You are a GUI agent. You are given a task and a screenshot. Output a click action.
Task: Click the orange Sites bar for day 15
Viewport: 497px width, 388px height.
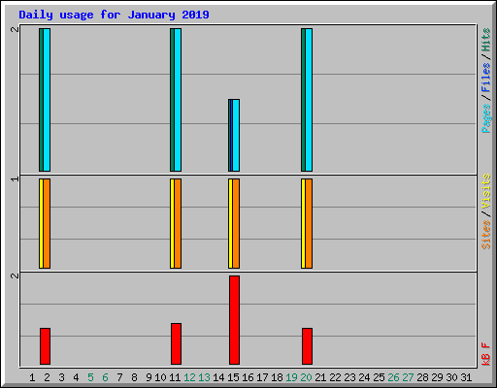pyautogui.click(x=236, y=223)
